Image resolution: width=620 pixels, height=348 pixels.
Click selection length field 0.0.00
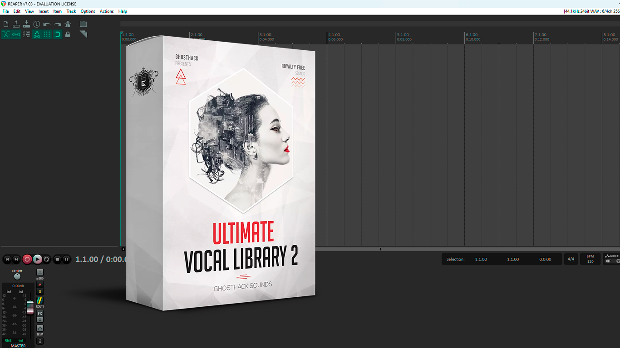coord(545,259)
